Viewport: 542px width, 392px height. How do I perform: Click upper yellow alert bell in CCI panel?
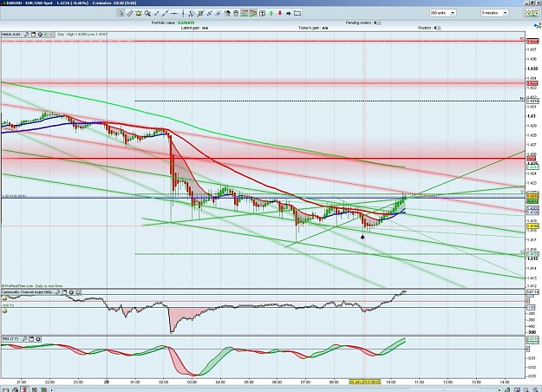click(x=4, y=298)
